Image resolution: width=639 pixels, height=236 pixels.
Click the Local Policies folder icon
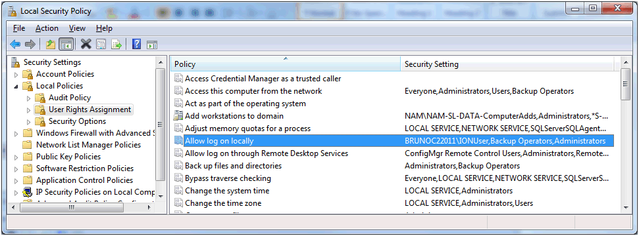(x=28, y=86)
